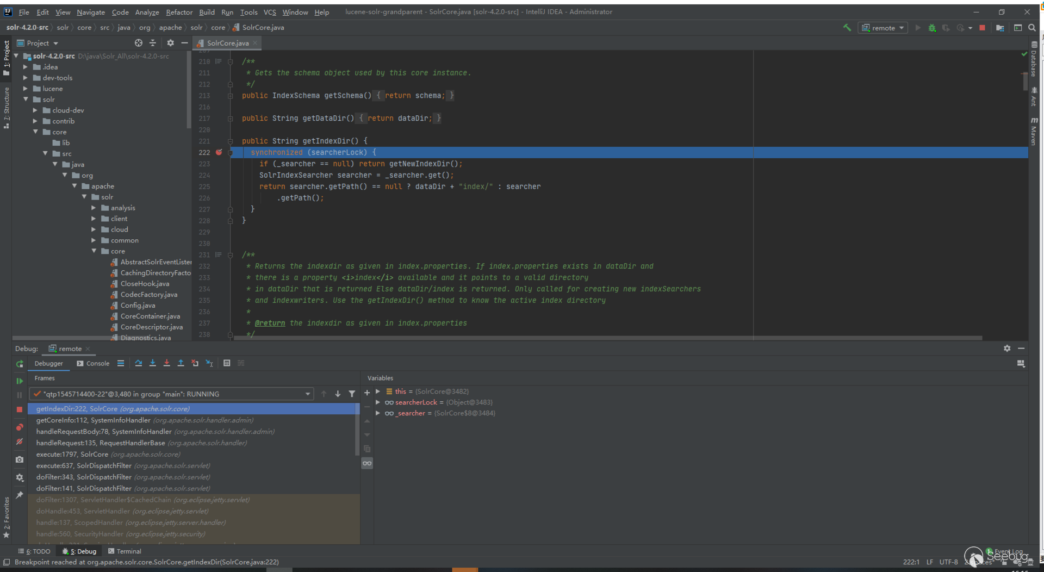The image size is (1044, 572).
Task: Click the thread dump camera icon
Action: click(x=20, y=459)
